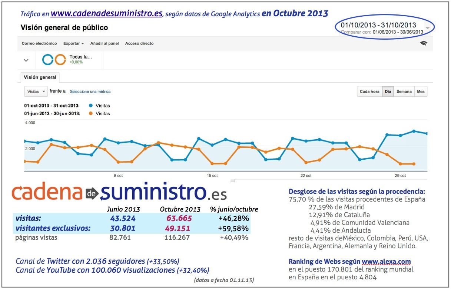Select the Día time granularity
451x289 pixels.
coord(388,92)
